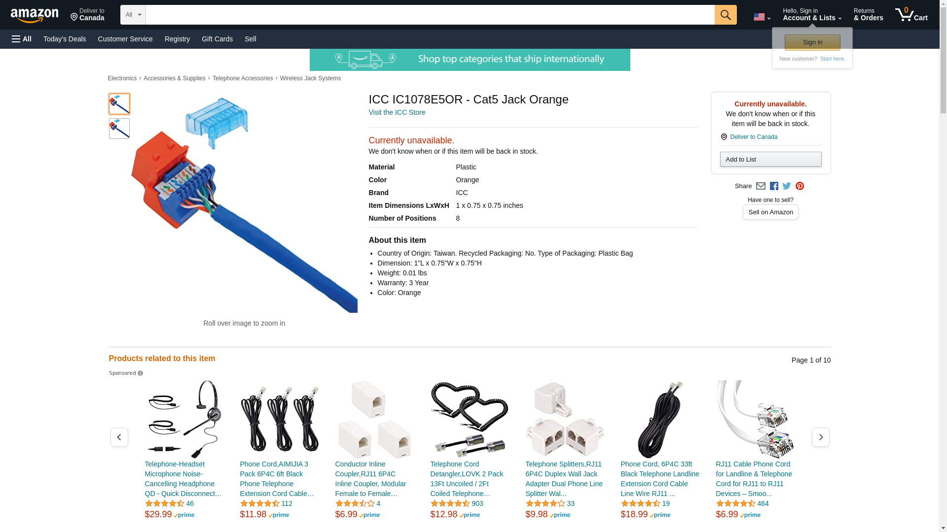This screenshot has width=947, height=532.
Task: Open the All hamburger menu
Action: (x=22, y=39)
